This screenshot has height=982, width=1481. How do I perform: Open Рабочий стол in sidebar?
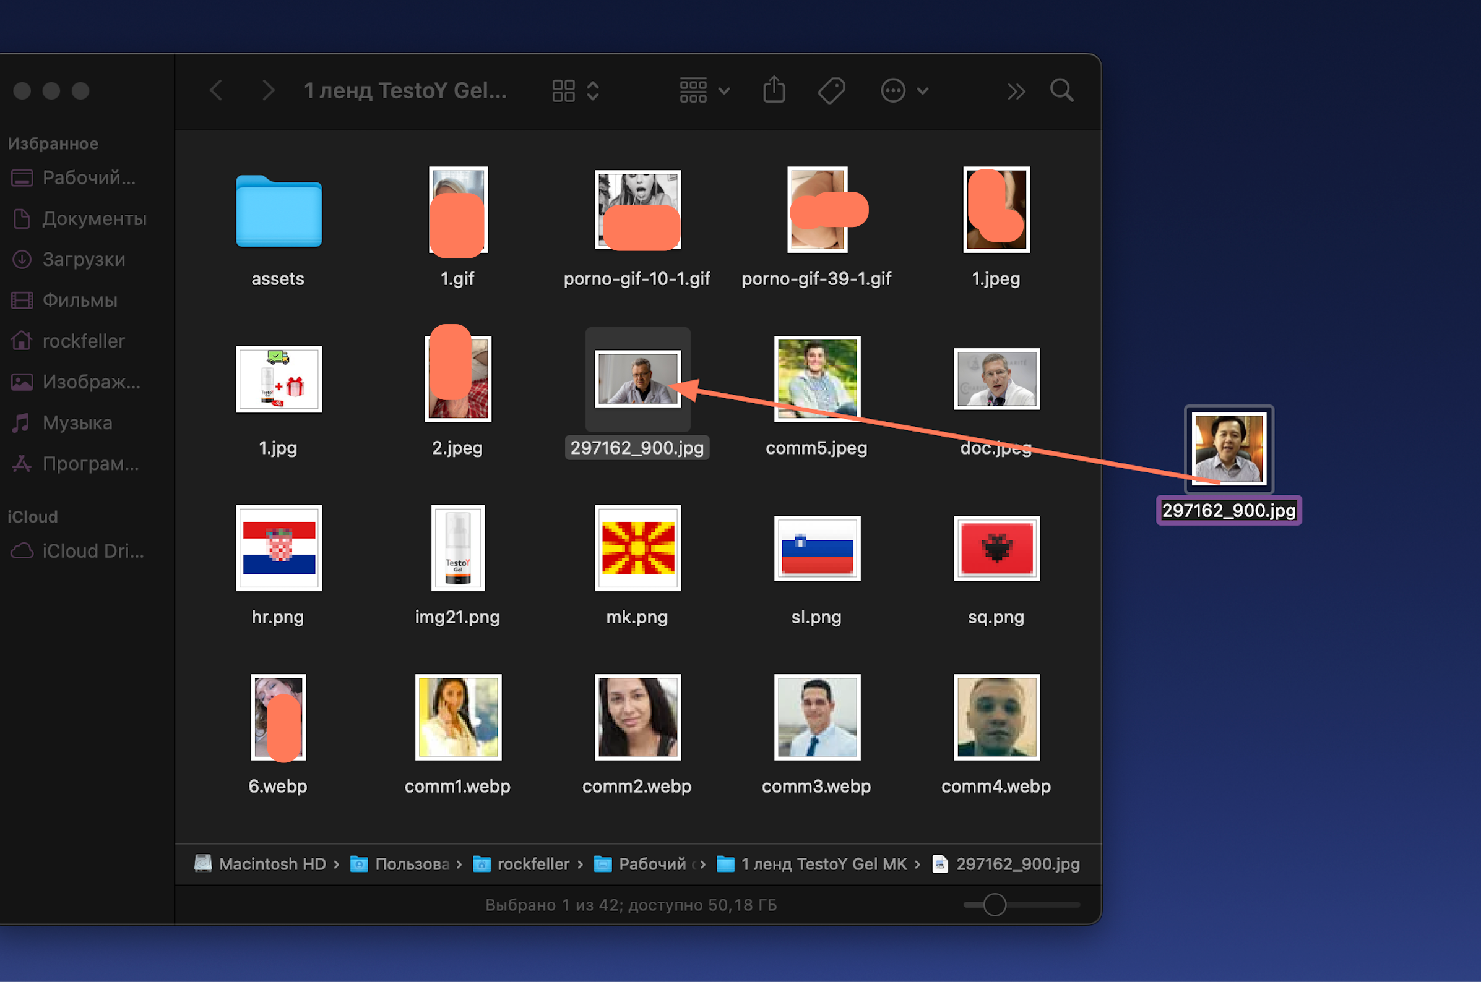click(x=74, y=178)
